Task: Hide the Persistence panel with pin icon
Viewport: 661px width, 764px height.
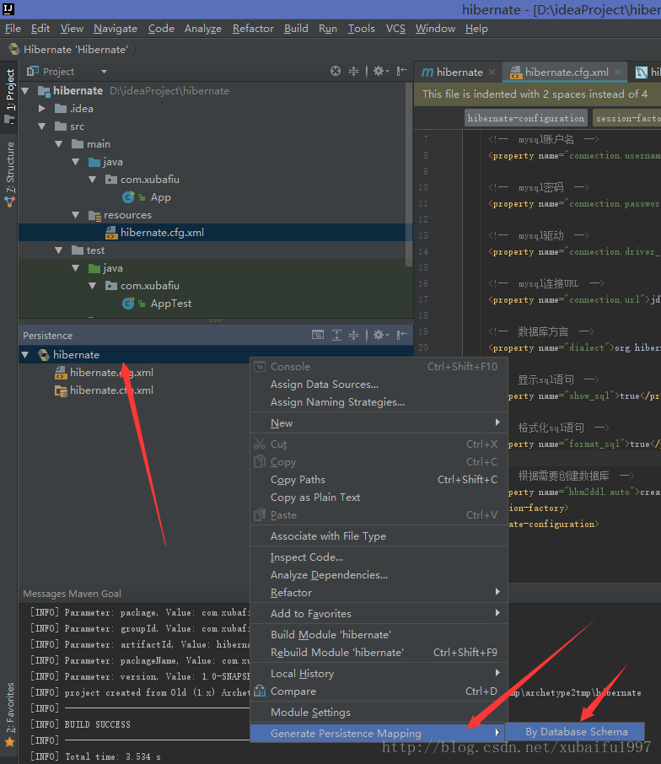Action: (x=401, y=335)
